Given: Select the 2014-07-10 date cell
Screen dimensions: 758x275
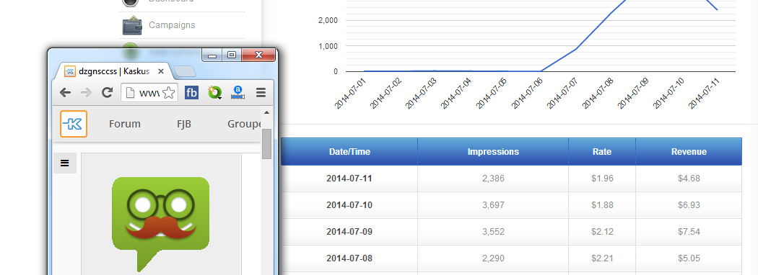Looking at the screenshot, I should tap(349, 205).
